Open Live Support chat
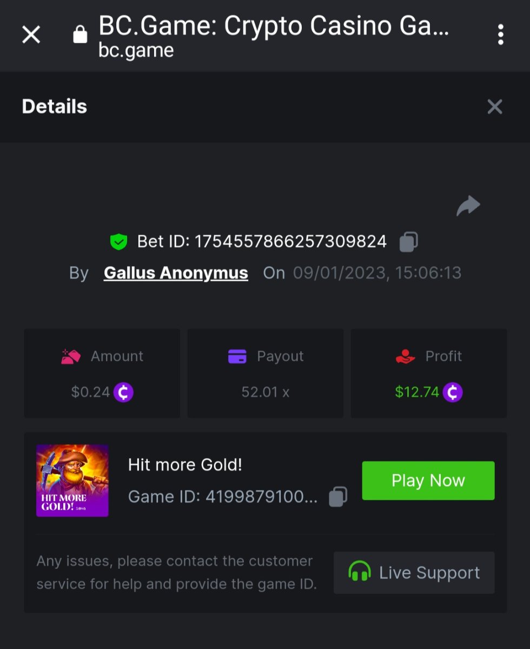 click(x=414, y=573)
